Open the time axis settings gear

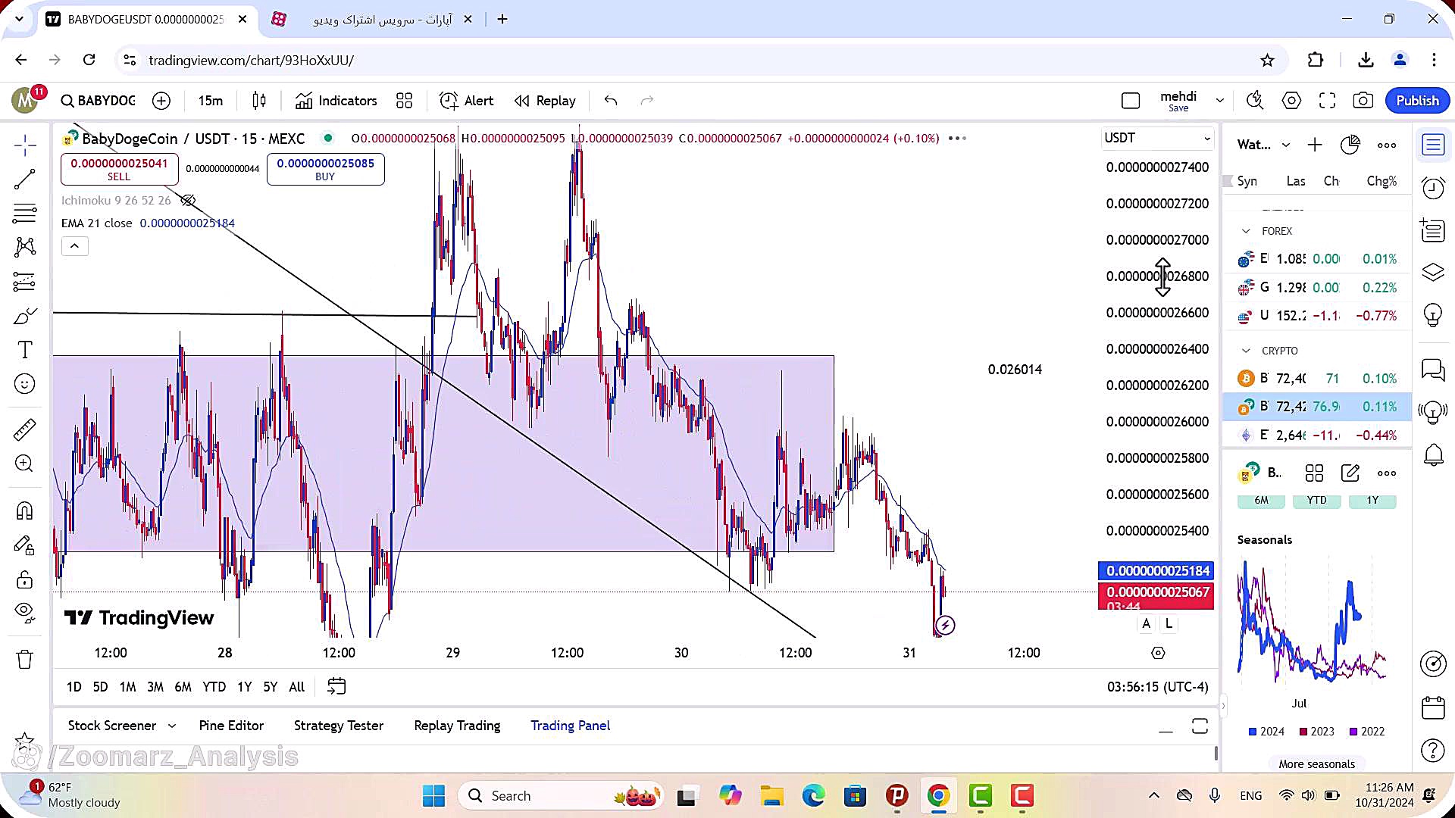[1158, 653]
